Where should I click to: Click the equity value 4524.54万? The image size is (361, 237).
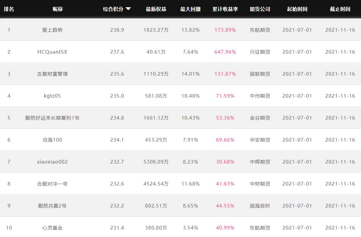(156, 184)
